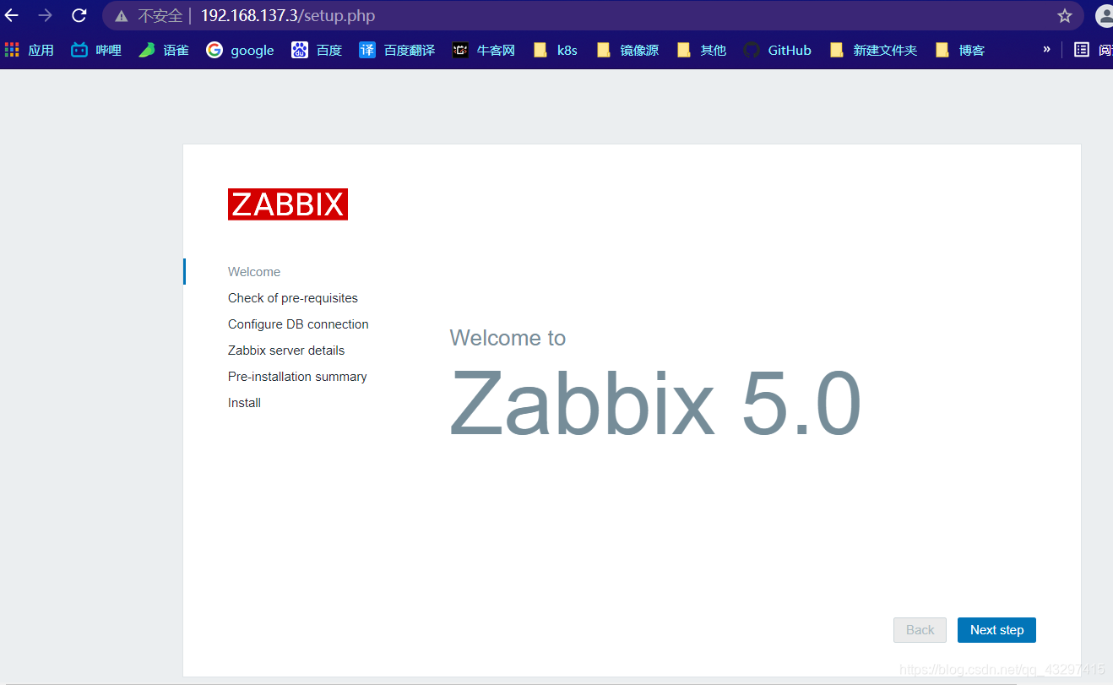Screen dimensions: 1113x685
Task: Open the overflow bookmarks chevron
Action: point(1045,50)
